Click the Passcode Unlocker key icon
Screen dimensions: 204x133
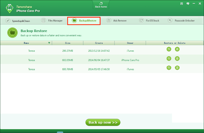170,20
